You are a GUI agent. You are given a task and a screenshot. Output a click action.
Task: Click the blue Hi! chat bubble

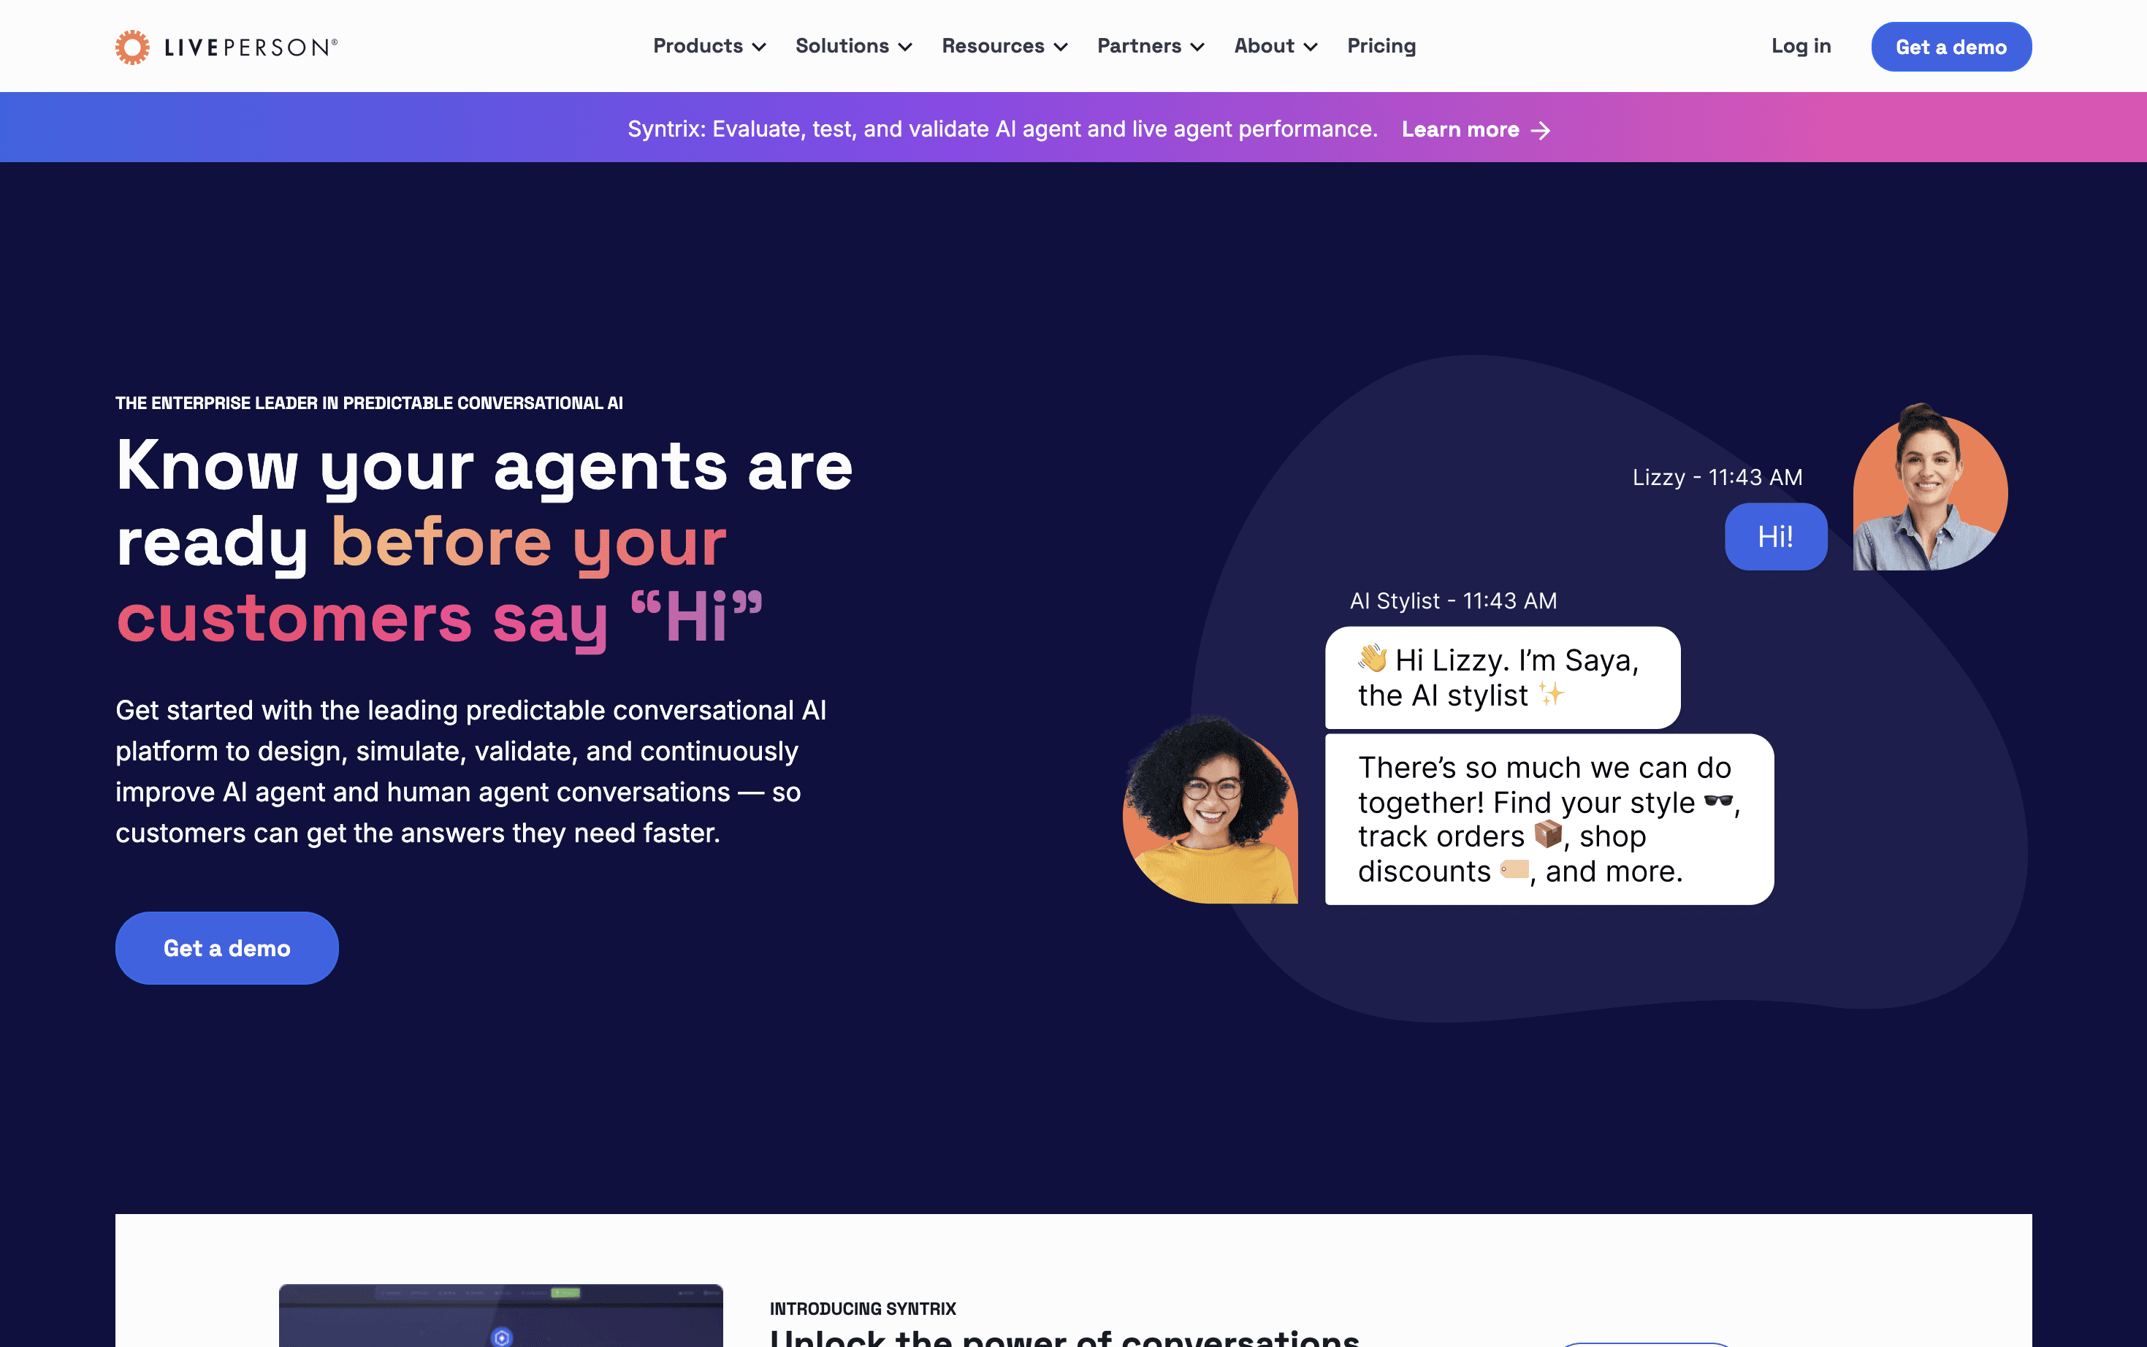[1774, 536]
